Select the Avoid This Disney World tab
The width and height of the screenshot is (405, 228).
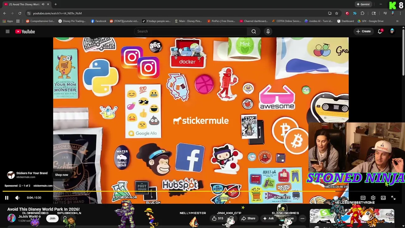click(27, 4)
